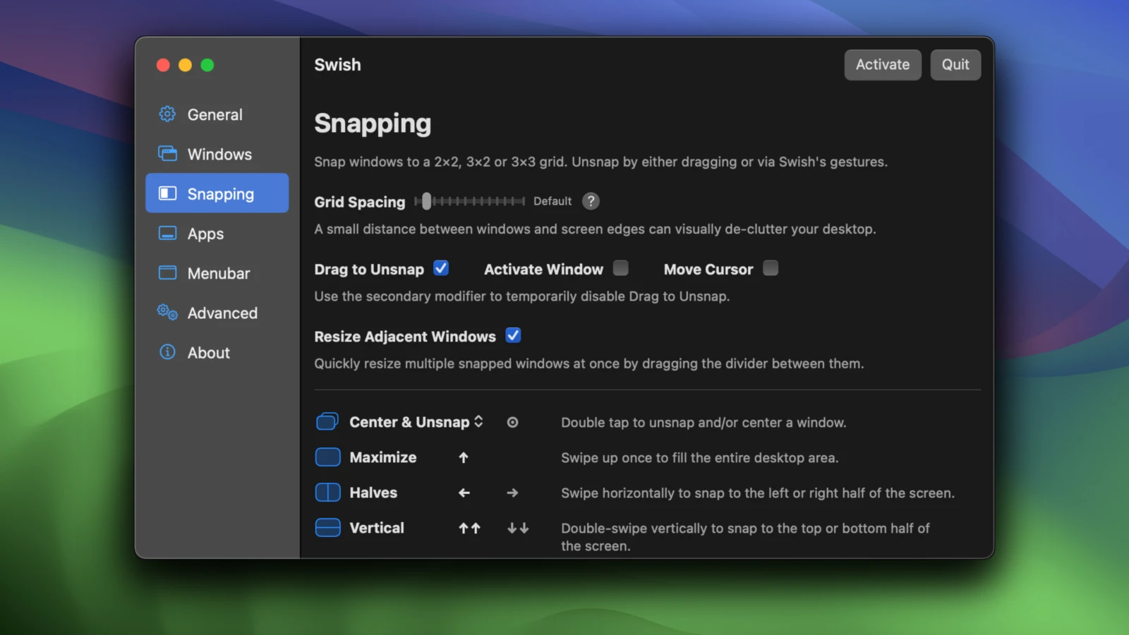The image size is (1129, 635).
Task: Uncheck Resize Adjacent Windows option
Action: 513,336
